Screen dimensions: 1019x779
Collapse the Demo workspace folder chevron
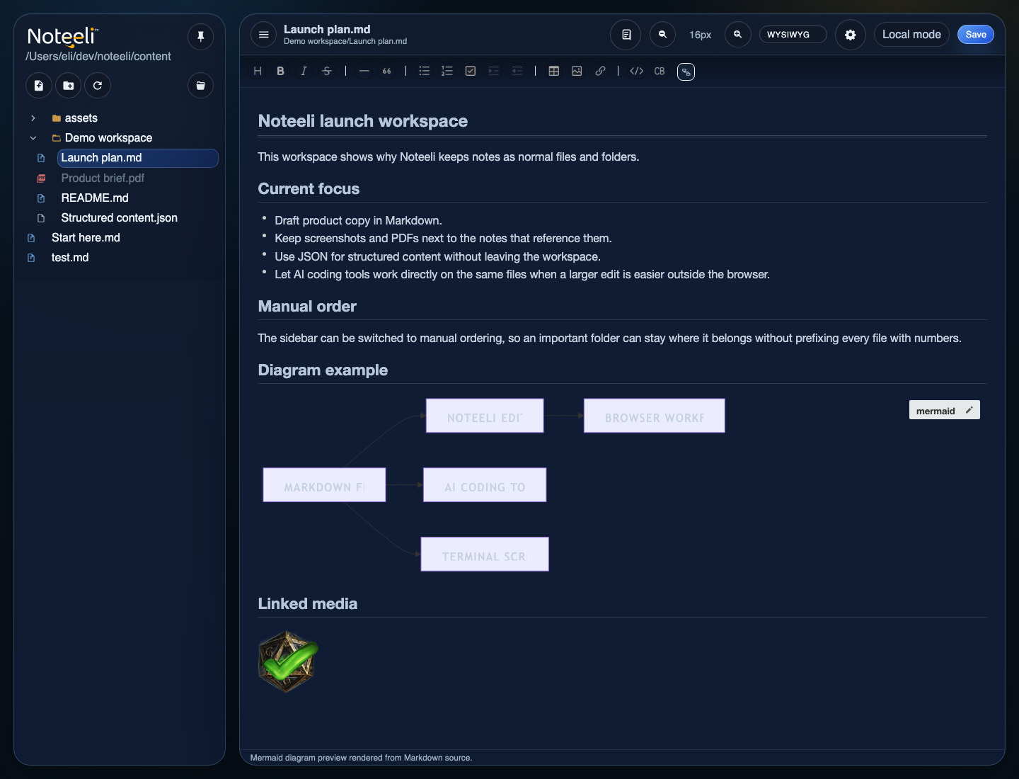[x=33, y=138]
